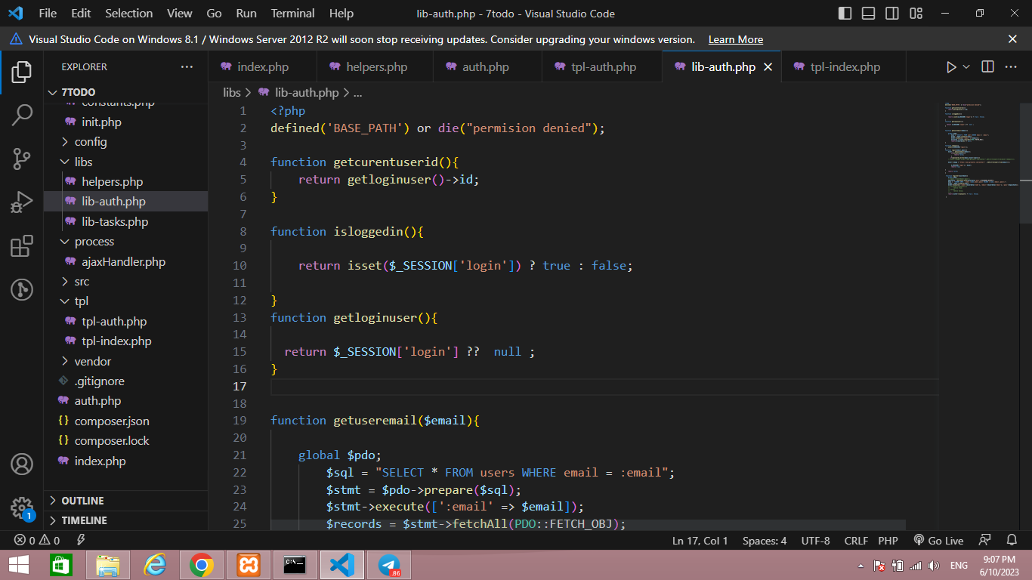The height and width of the screenshot is (580, 1032).
Task: Click the port forwarding status icon
Action: [81, 541]
